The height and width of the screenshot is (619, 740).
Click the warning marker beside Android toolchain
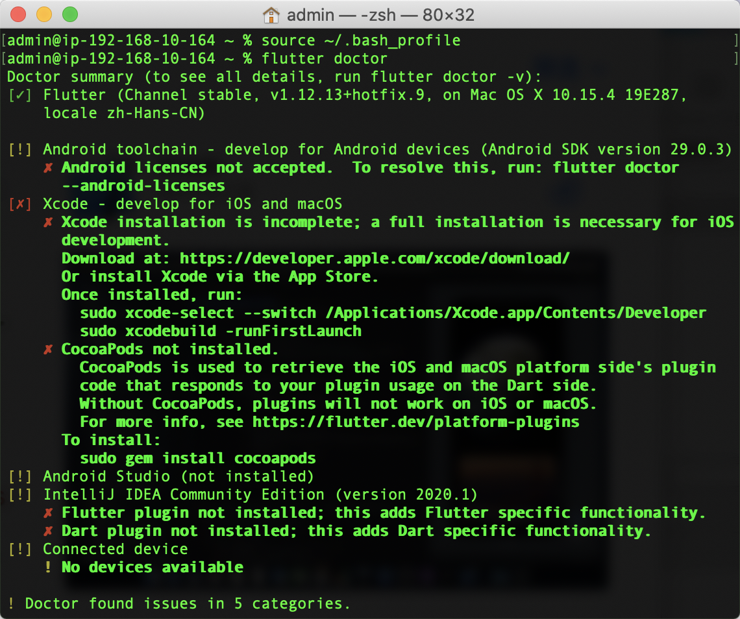pyautogui.click(x=20, y=150)
